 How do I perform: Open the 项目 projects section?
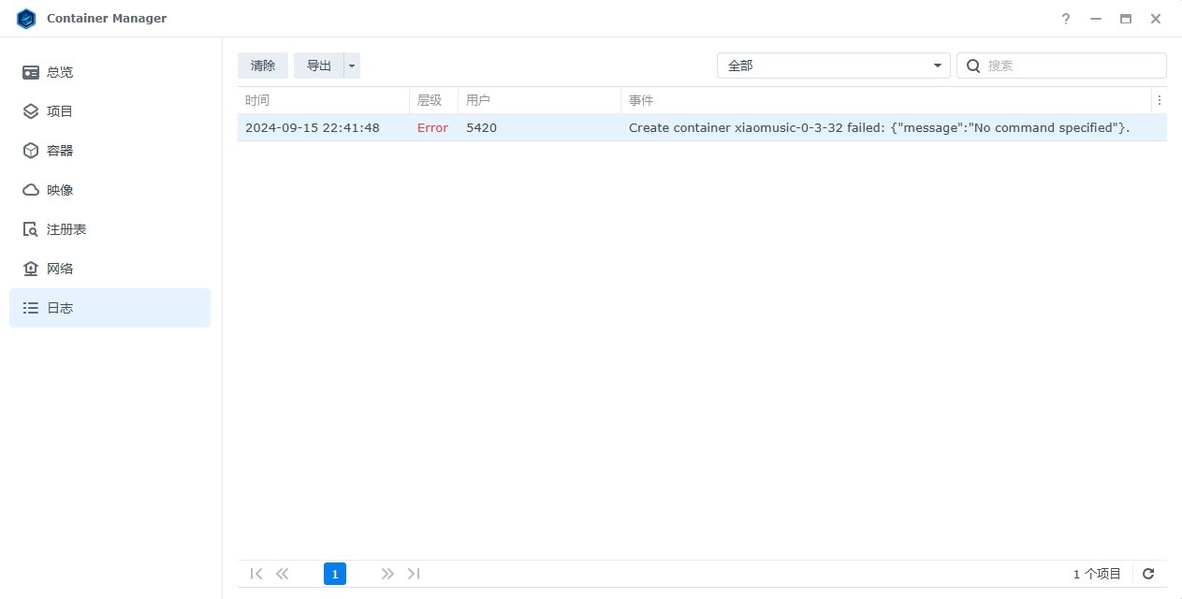(x=60, y=111)
